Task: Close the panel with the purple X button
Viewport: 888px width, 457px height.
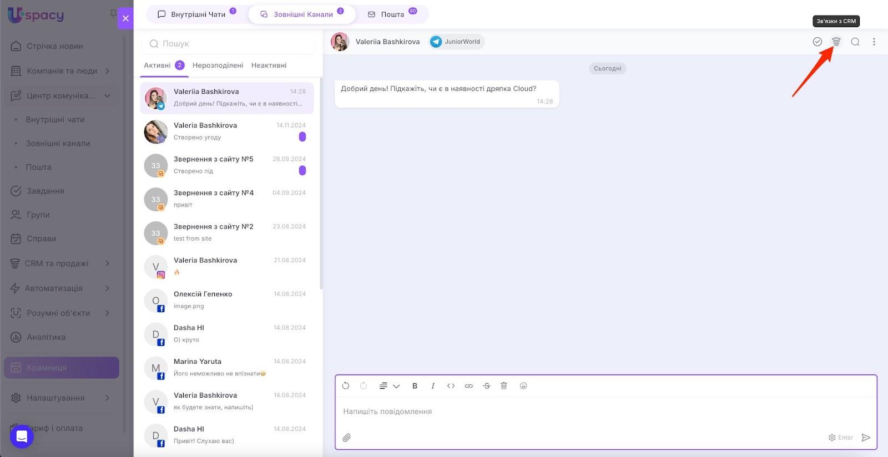Action: click(125, 18)
